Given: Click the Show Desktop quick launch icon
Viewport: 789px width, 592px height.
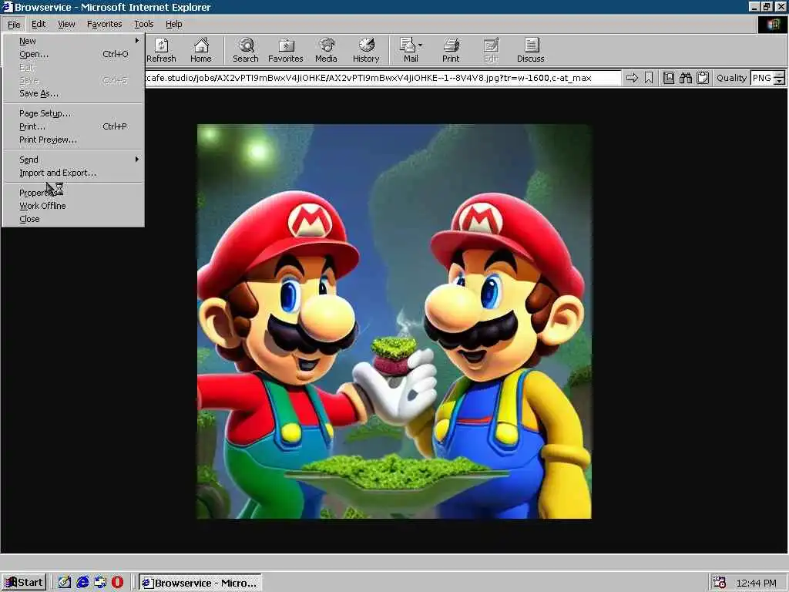Looking at the screenshot, I should coord(65,583).
